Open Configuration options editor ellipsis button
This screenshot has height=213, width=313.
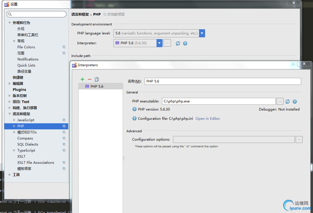(299, 139)
